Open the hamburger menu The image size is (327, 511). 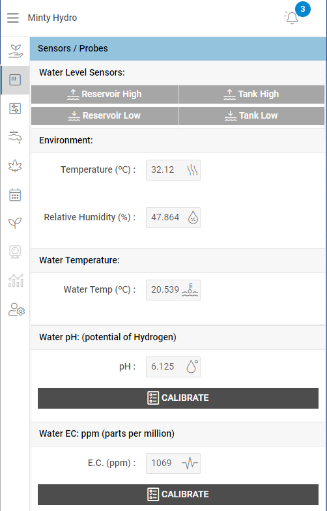[13, 18]
